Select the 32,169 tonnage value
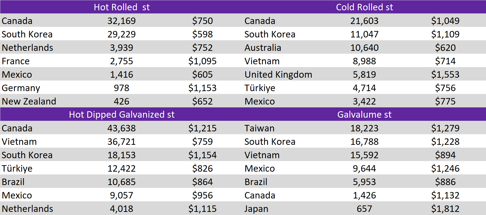 point(122,21)
